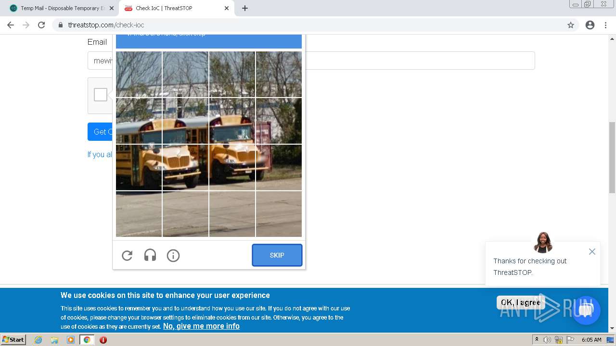616x346 pixels.
Task: Click the address bar URL
Action: [x=106, y=25]
